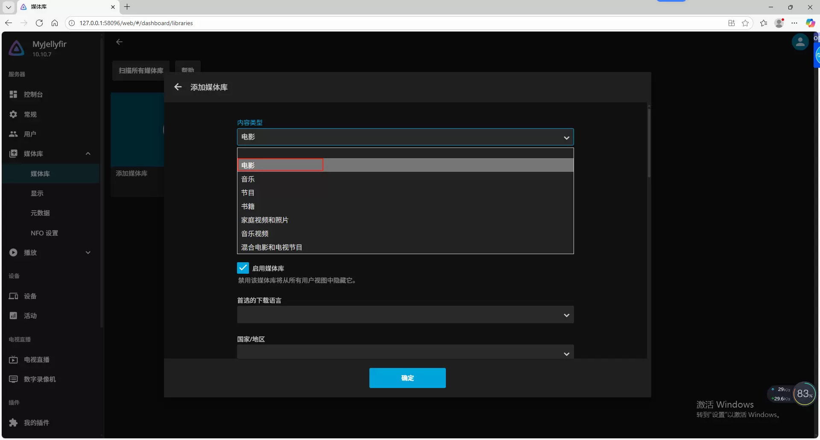This screenshot has height=440, width=820.
Task: Click the 确定 confirm button
Action: pyautogui.click(x=407, y=378)
